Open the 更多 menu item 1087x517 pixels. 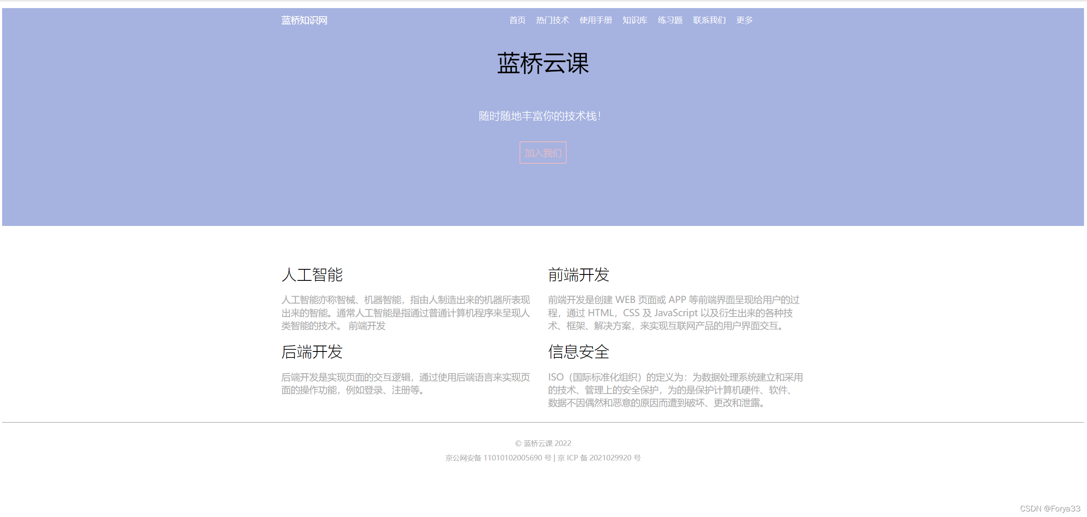point(744,20)
